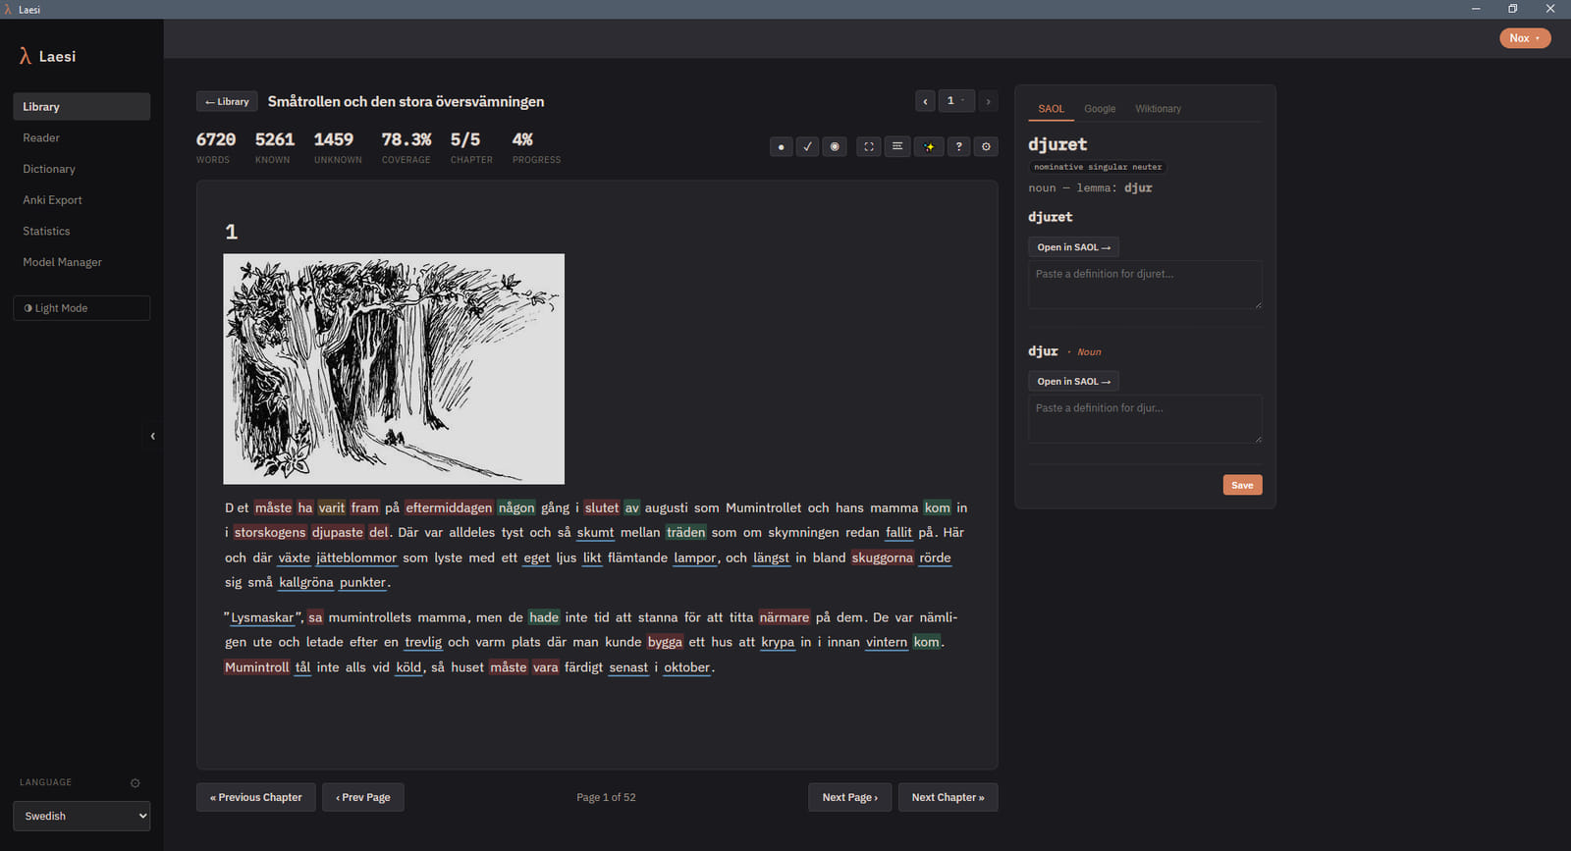Click the 5261 known words count
This screenshot has height=851, width=1571.
(274, 146)
